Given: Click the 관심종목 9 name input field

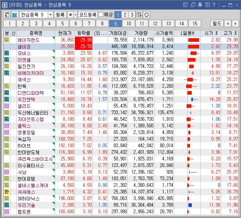Looking at the screenshot, I should [34, 15].
